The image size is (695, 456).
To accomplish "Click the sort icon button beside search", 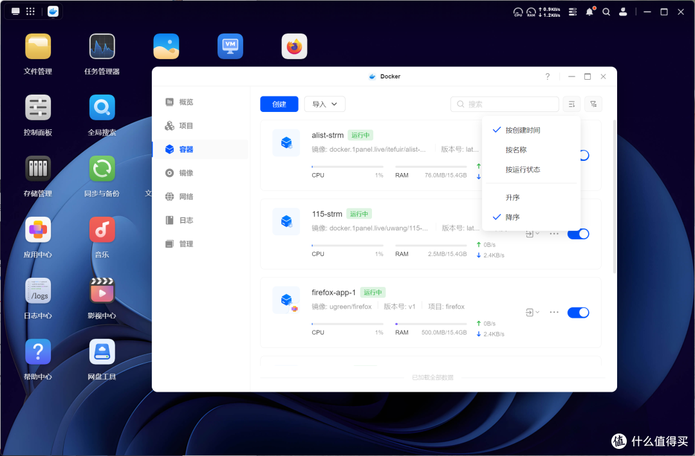I will 572,104.
